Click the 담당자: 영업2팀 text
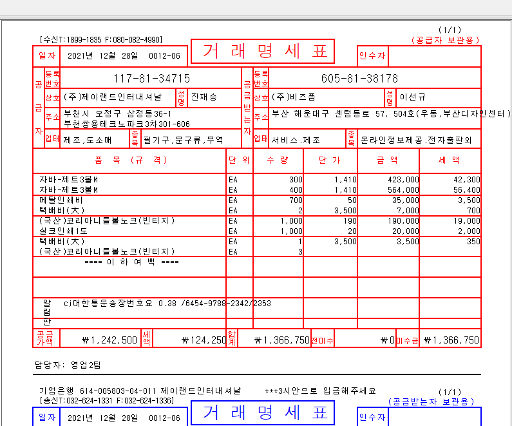 coord(68,365)
